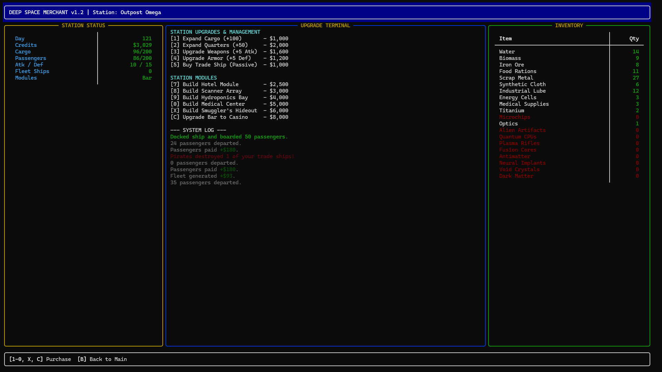Image resolution: width=662 pixels, height=372 pixels.
Task: Build the Hydroponics Bay
Action: tap(229, 97)
